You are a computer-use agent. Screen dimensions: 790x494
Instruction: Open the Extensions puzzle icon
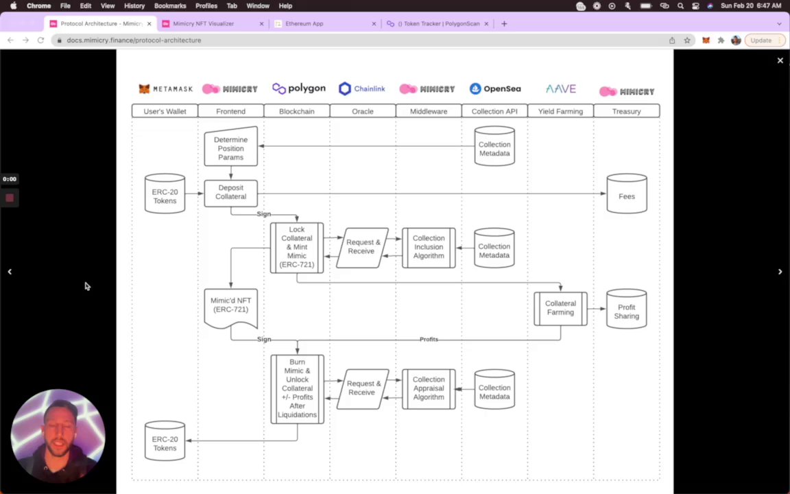(x=721, y=40)
